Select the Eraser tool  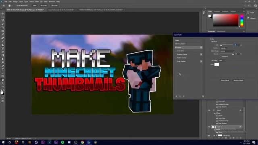3,52
